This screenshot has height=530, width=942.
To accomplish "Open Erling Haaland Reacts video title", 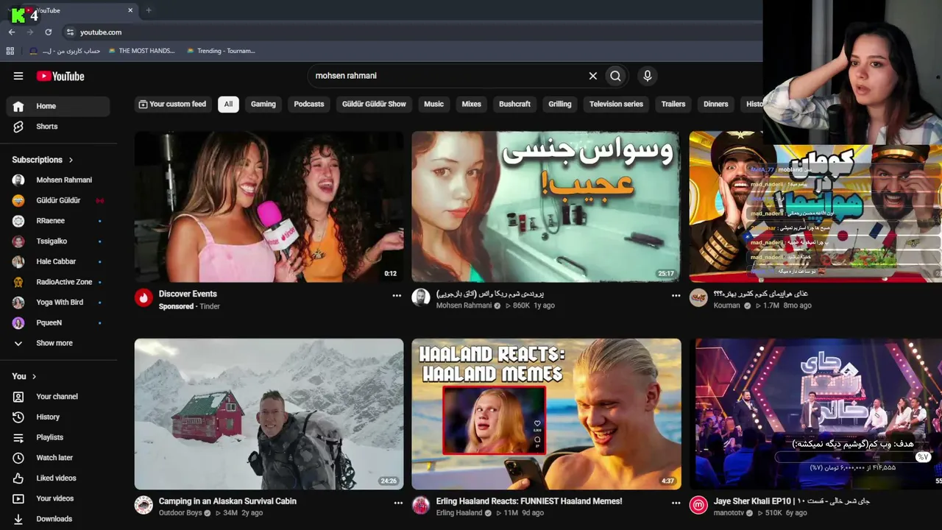I will (x=529, y=501).
